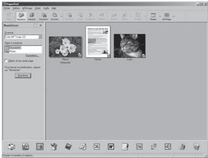Select Photo in the object list
208x158 pixels.
click(13, 51)
